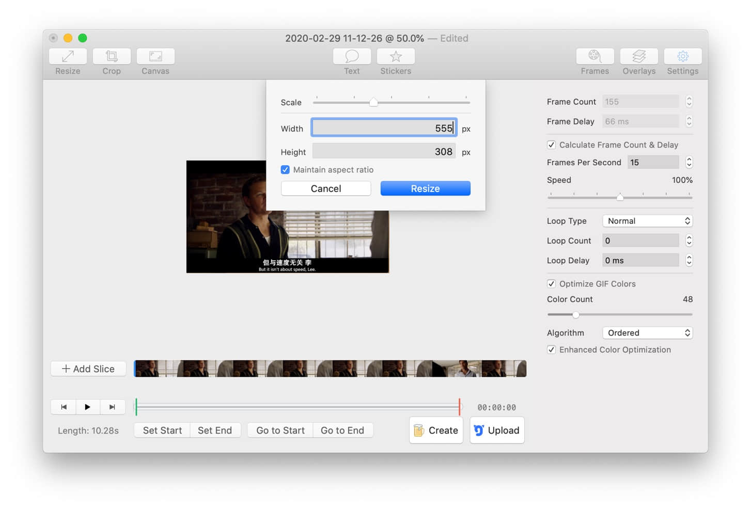
Task: Click the Height input field
Action: tap(384, 152)
